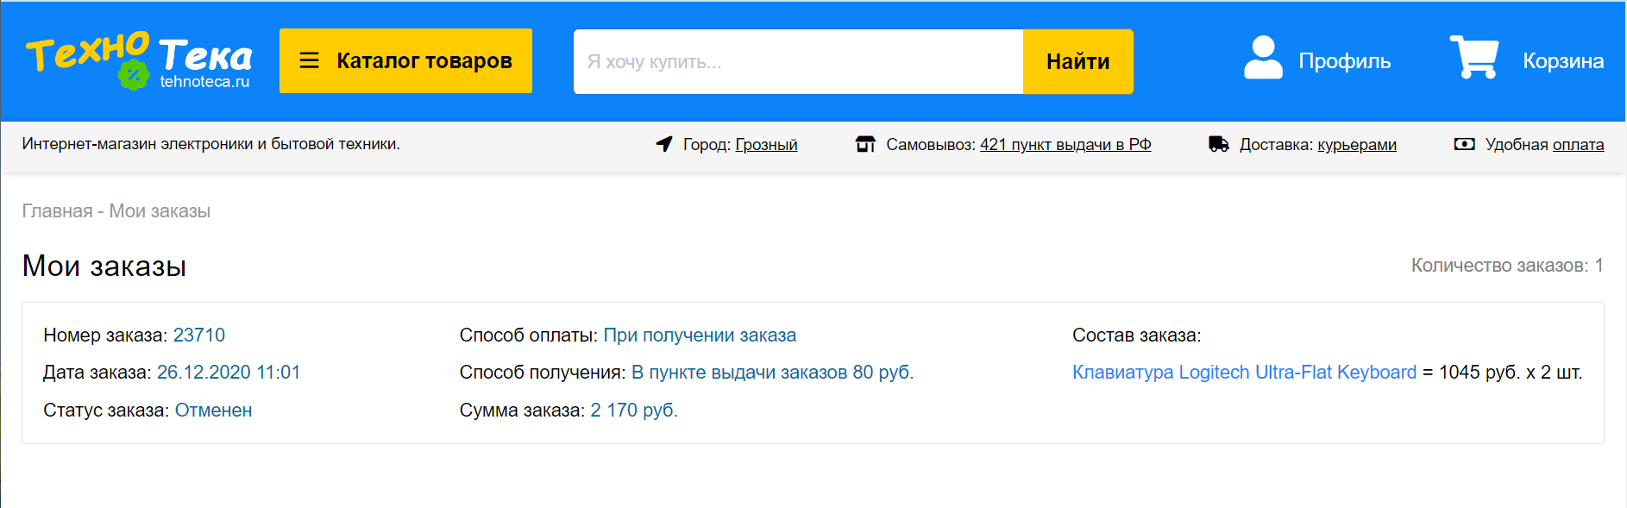Click order number 23710
This screenshot has height=508, width=1627.
(199, 336)
